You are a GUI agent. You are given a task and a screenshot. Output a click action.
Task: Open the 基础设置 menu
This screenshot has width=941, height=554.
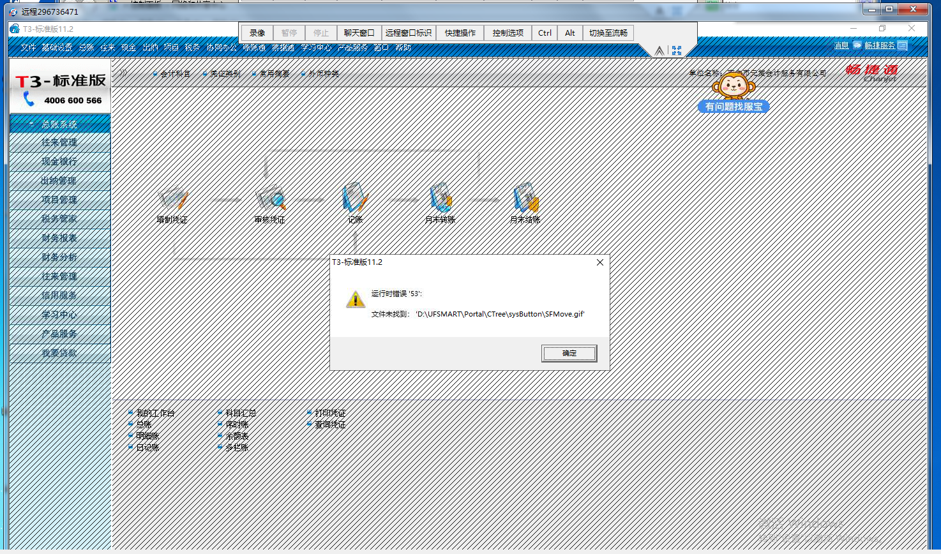coord(57,47)
